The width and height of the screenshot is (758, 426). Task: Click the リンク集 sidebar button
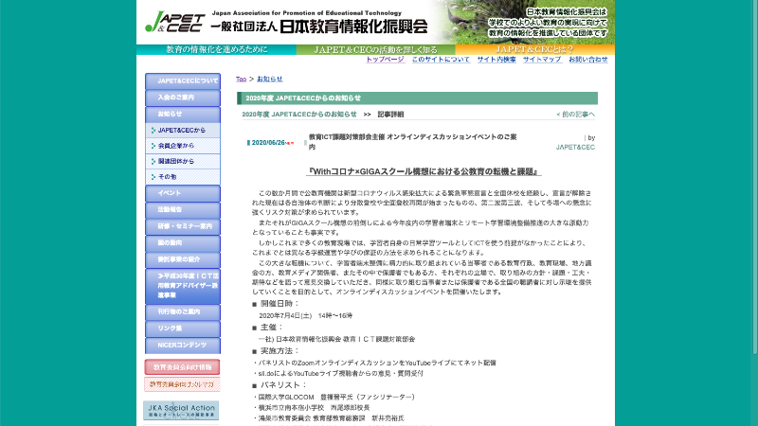click(x=182, y=327)
